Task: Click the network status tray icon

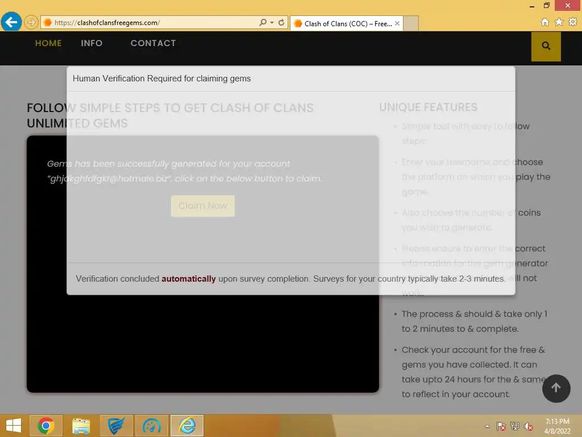Action: tap(515, 426)
